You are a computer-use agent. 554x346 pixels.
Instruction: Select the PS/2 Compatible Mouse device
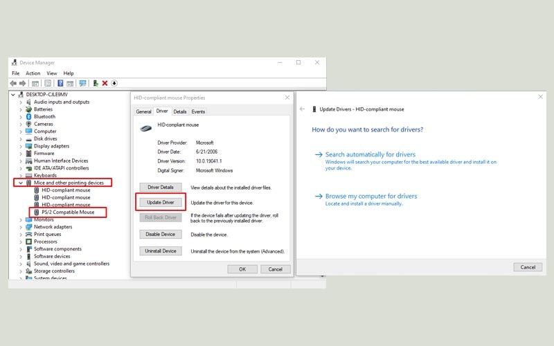click(67, 212)
